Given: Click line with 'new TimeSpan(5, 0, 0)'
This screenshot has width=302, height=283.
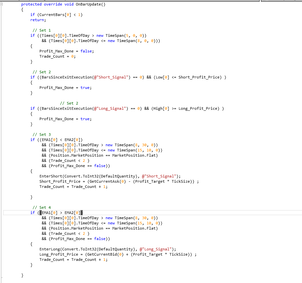Looking at the screenshot, I should [88, 35].
